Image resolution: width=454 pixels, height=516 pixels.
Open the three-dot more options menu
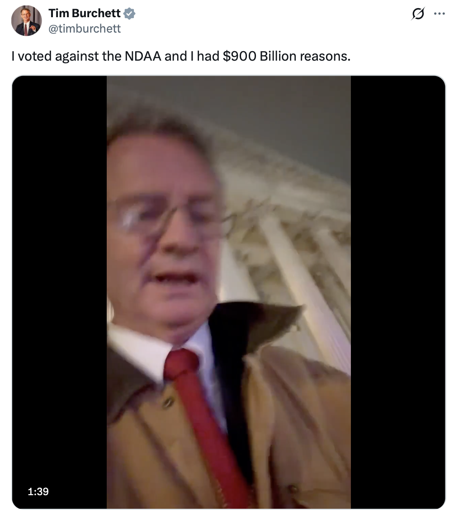click(x=439, y=14)
